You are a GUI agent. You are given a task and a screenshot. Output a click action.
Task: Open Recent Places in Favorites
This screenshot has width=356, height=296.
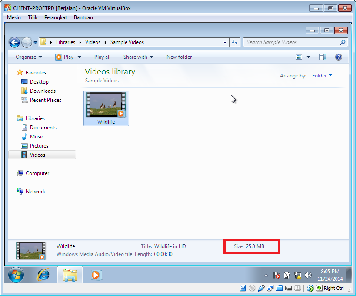[41, 100]
